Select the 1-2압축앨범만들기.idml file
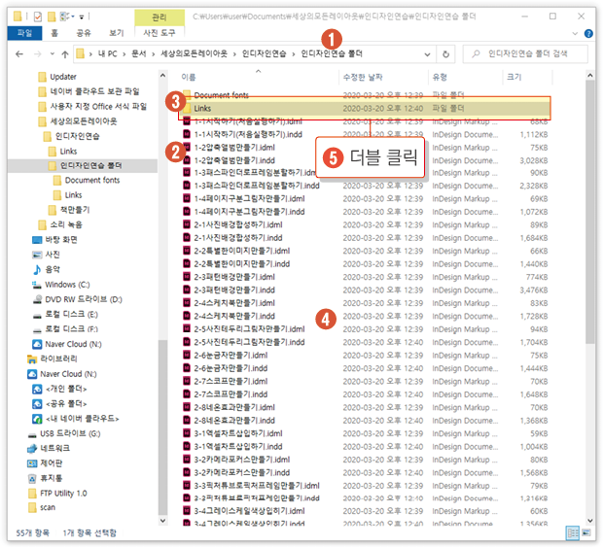603x547 pixels. click(x=234, y=148)
